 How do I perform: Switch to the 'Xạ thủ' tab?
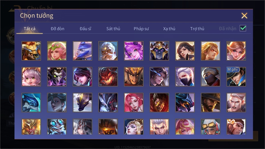click(169, 29)
